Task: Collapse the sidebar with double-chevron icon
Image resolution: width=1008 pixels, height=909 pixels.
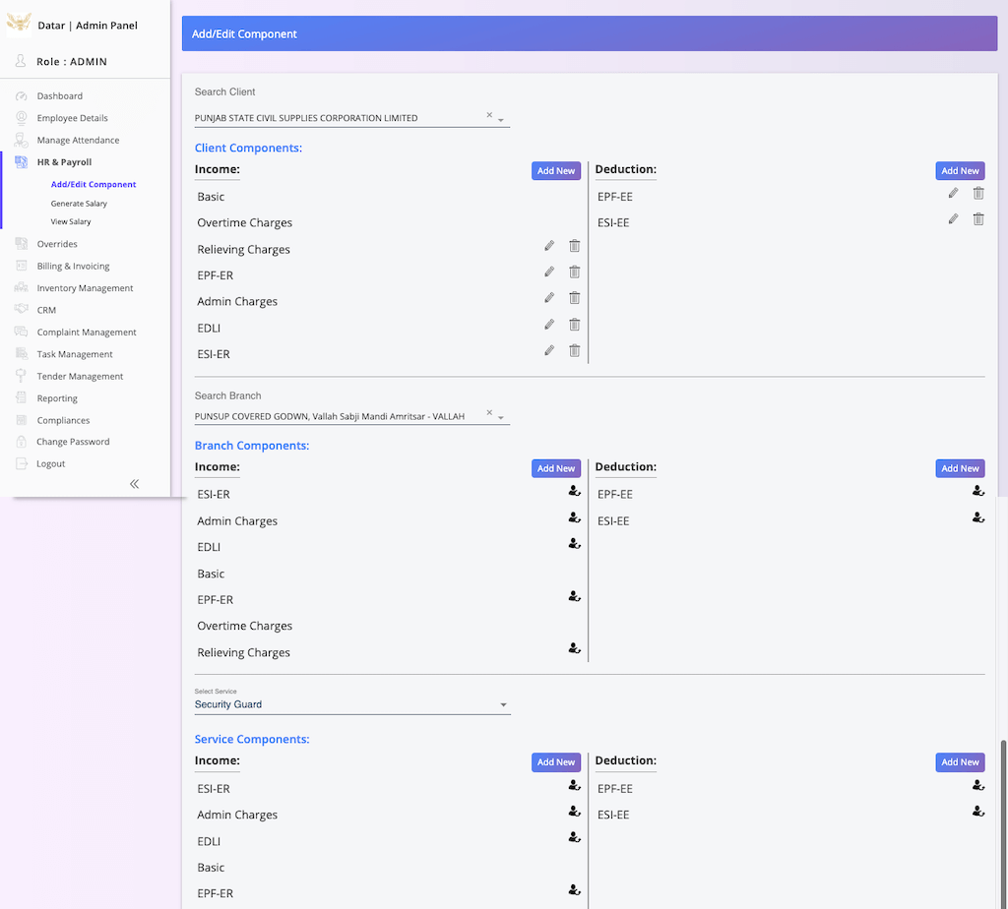Action: coord(134,484)
